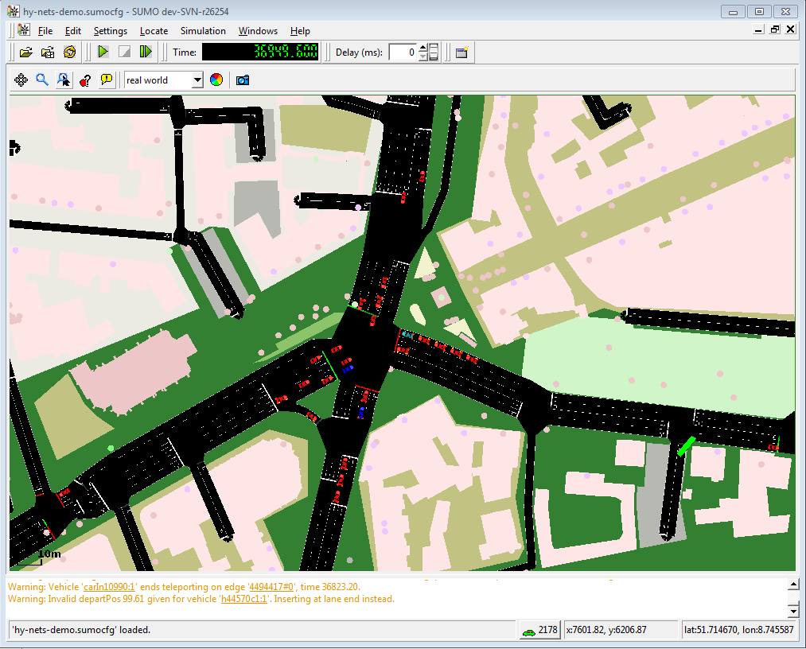Recenter the view with the crosshair icon
806x649 pixels.
21,80
